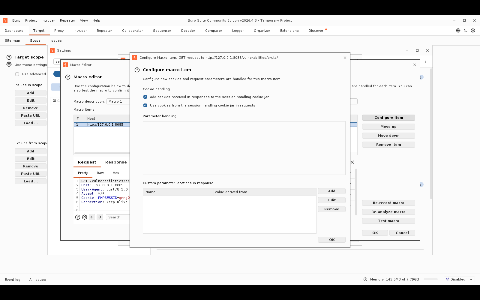480x300 pixels.
Task: Toggle Use cookies from session jar in requests
Action: point(145,105)
